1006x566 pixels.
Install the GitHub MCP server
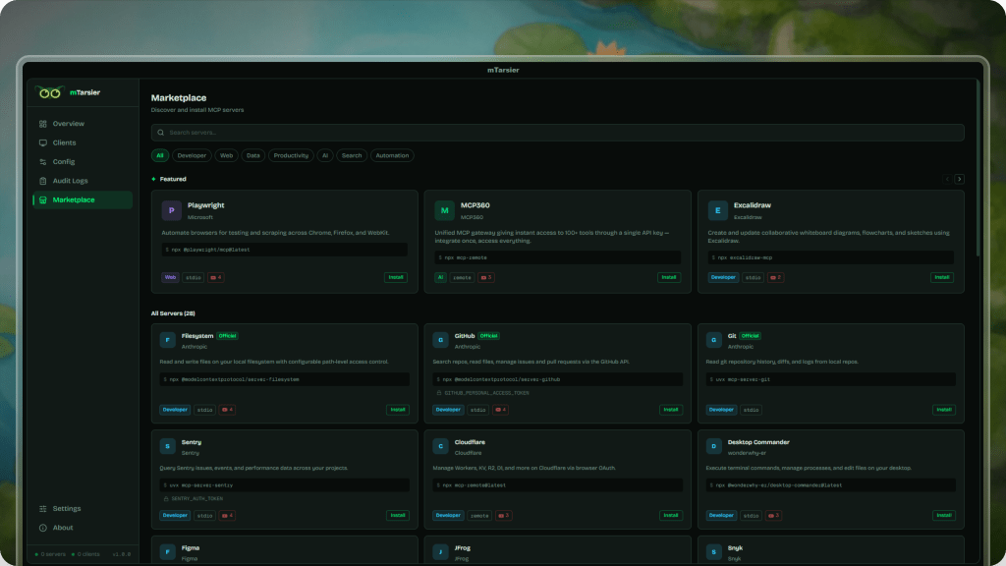point(669,410)
